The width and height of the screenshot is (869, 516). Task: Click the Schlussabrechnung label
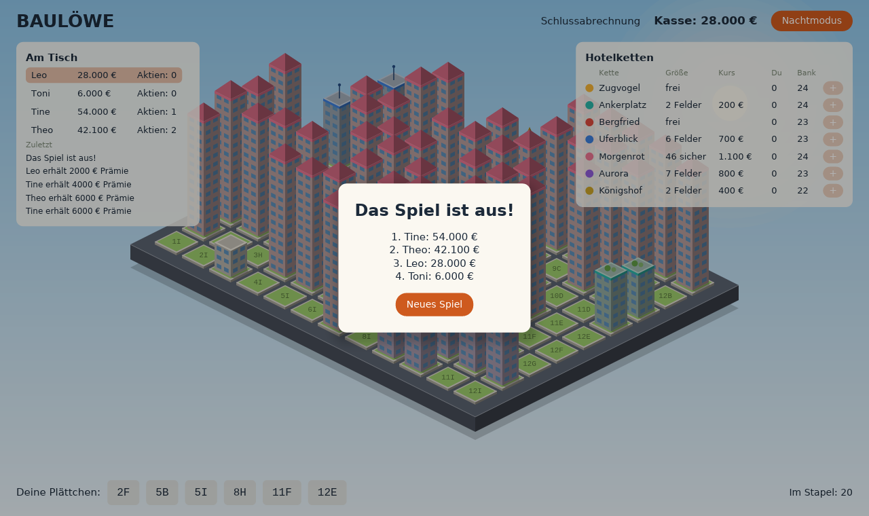pyautogui.click(x=591, y=21)
